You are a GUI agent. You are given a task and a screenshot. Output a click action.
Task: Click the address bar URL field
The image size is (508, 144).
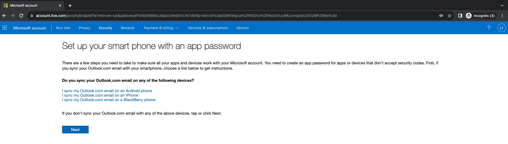tap(186, 16)
